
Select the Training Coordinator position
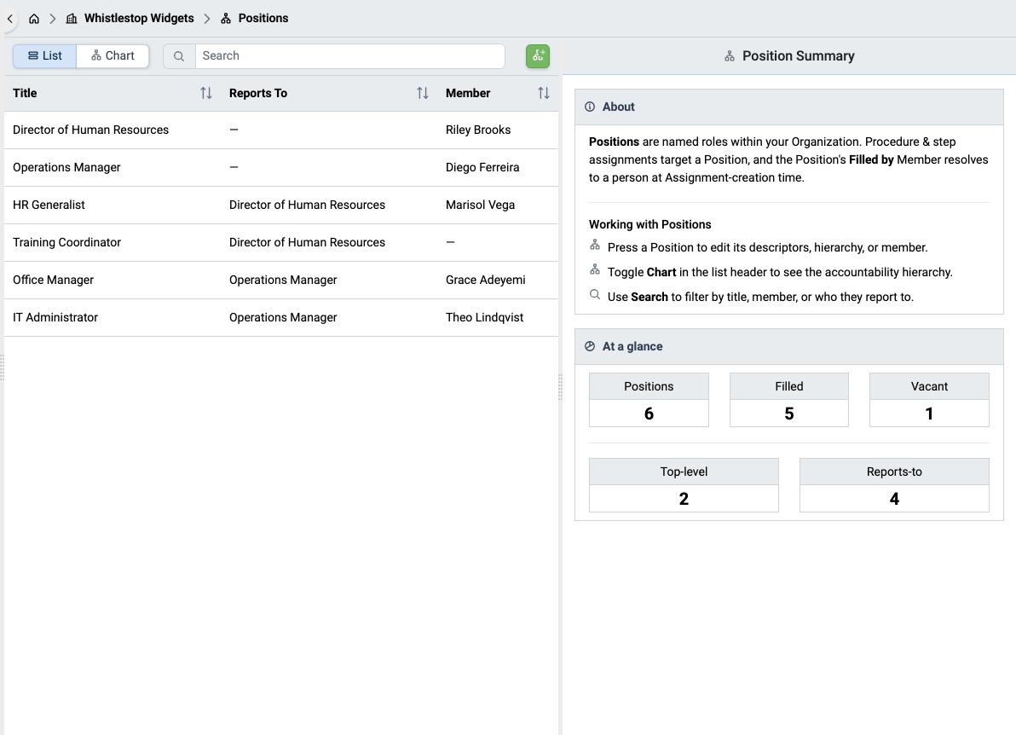pos(281,243)
